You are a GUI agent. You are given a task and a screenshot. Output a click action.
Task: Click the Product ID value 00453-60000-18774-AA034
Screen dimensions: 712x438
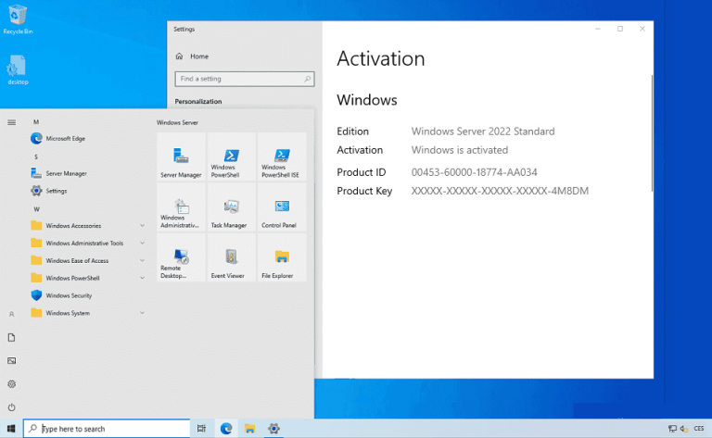tap(474, 172)
